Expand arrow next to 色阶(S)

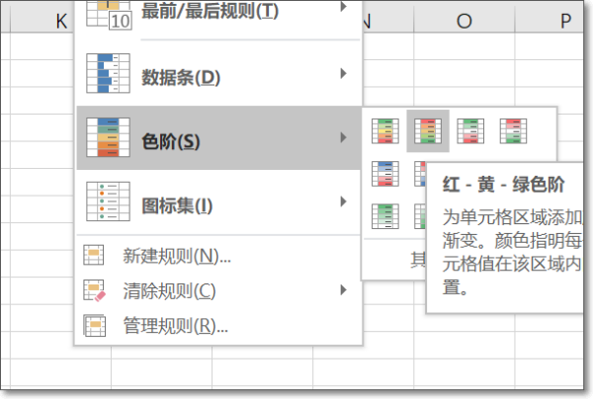343,137
